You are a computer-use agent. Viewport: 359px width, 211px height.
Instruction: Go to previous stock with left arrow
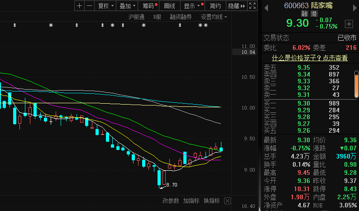tap(266, 6)
